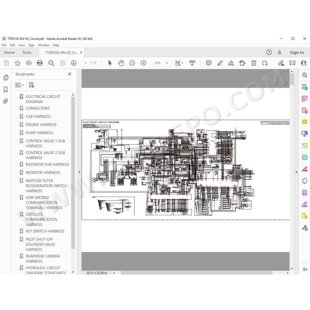The width and height of the screenshot is (310, 310).
Task: Jump to REARVIEW CAMERA HARNESS bookmark
Action: click(43, 259)
